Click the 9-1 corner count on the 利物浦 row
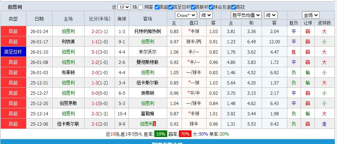Viewport: 337px width, 144px height. pos(122,42)
